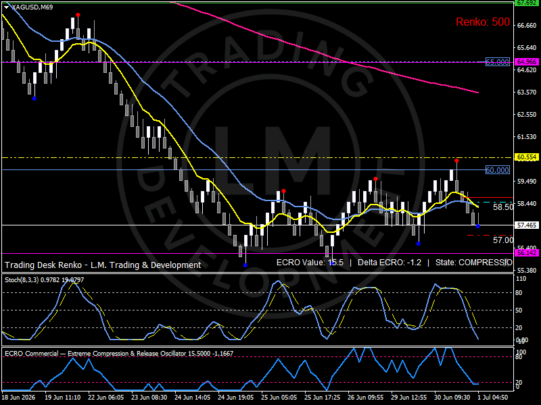Click the 66.660 price scale value

coord(527,26)
